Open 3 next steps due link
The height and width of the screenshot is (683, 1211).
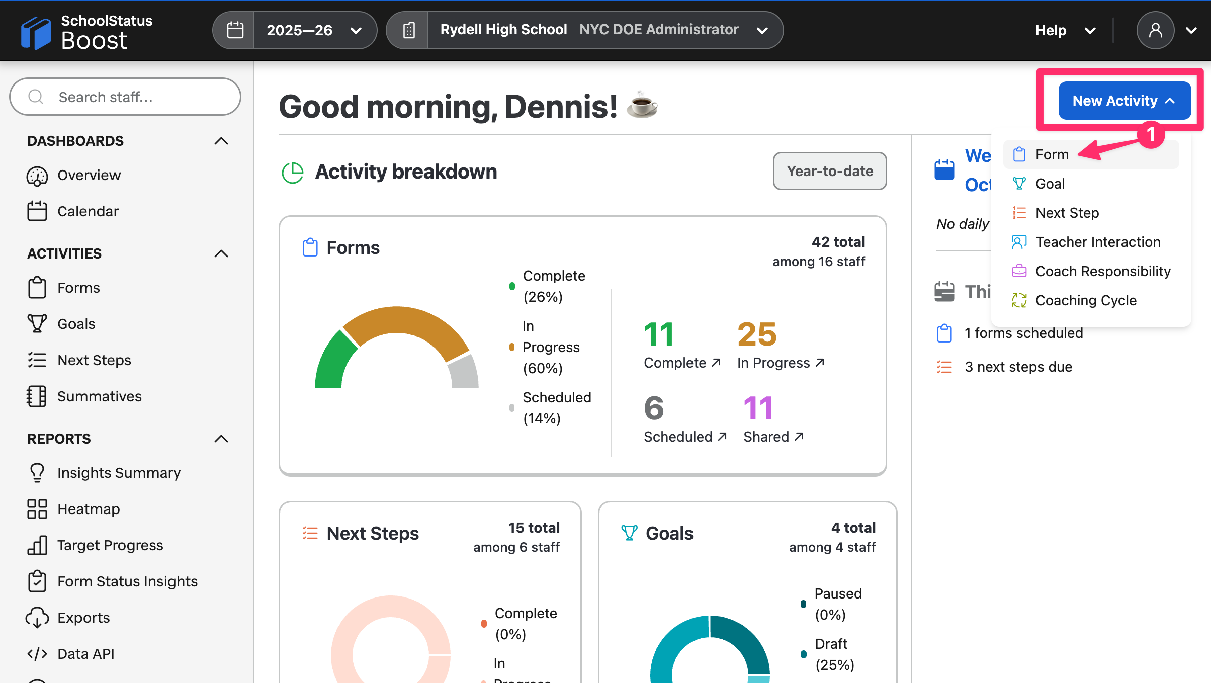[x=1018, y=367]
